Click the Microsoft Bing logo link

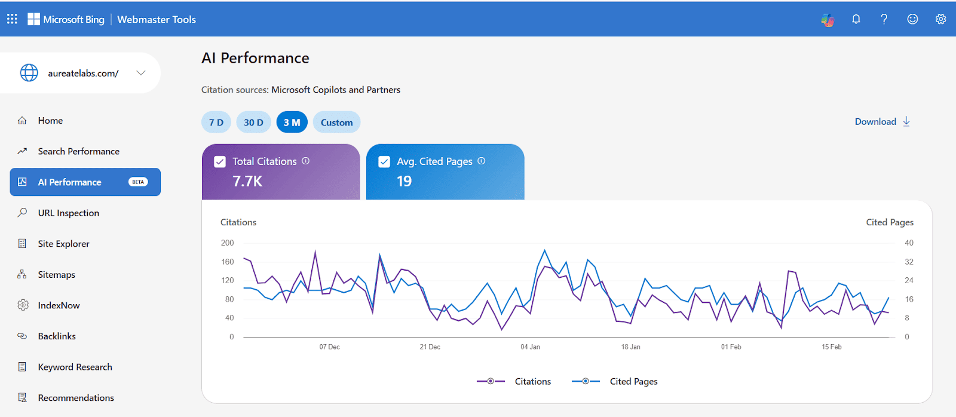point(66,19)
